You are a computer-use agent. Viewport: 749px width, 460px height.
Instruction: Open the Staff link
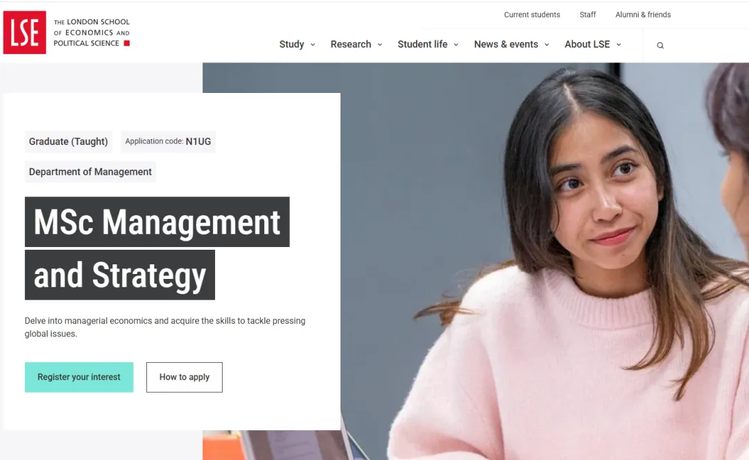coord(587,15)
